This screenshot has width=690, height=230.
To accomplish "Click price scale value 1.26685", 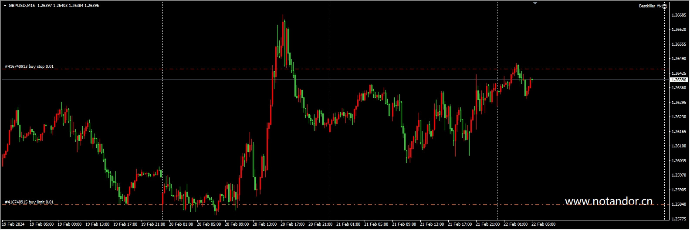I will (679, 15).
